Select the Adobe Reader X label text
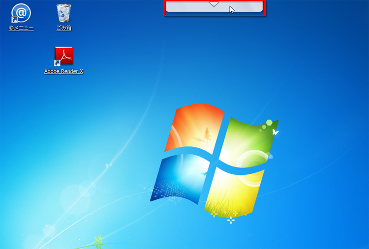This screenshot has height=249, width=369. 64,71
